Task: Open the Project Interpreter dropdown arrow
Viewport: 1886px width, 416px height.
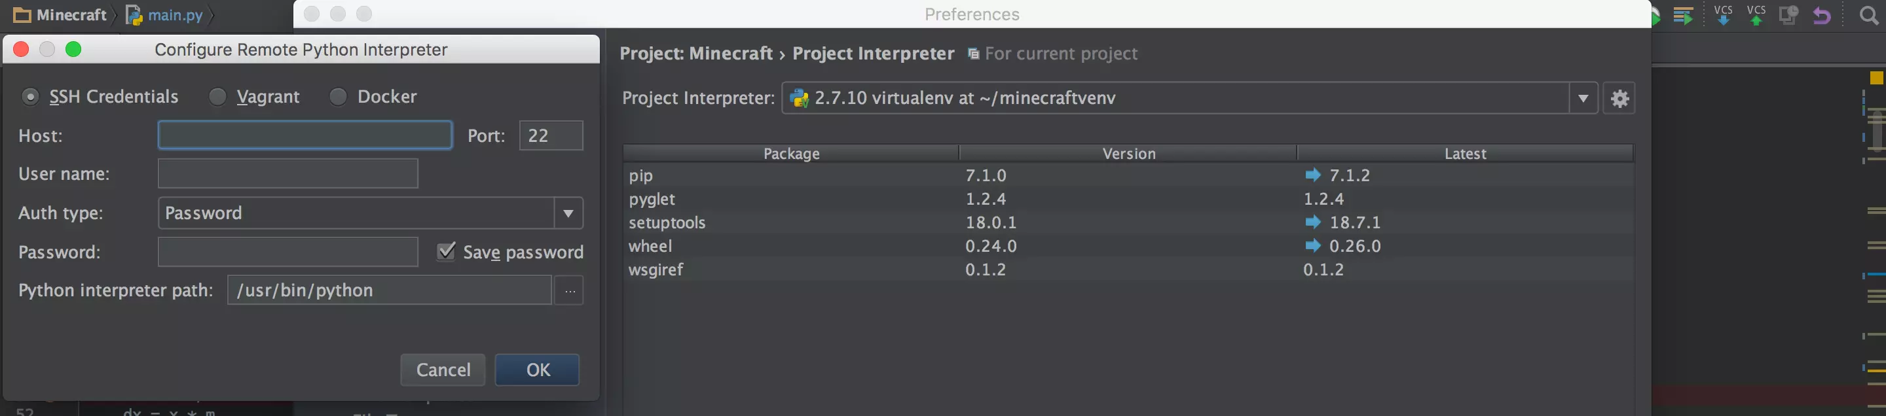Action: [1583, 98]
